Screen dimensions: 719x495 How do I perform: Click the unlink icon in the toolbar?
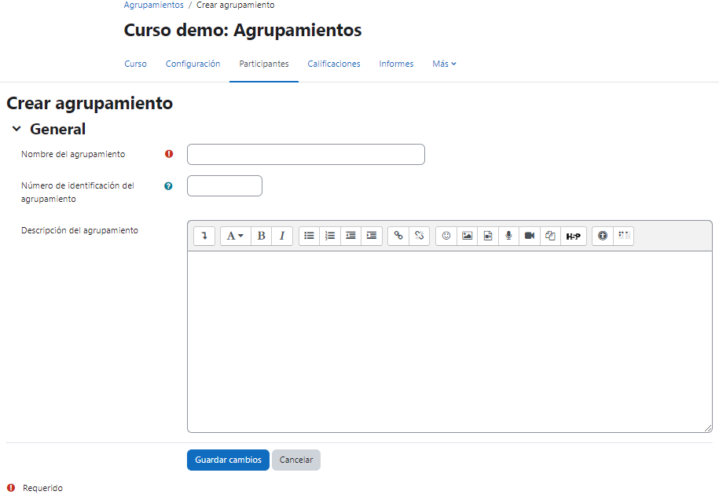click(419, 236)
